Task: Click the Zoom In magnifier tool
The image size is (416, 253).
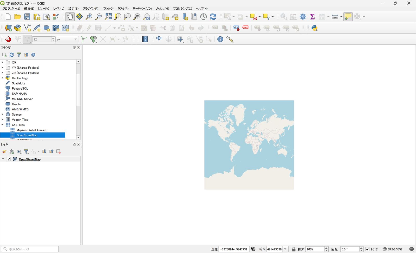Action: click(89, 17)
